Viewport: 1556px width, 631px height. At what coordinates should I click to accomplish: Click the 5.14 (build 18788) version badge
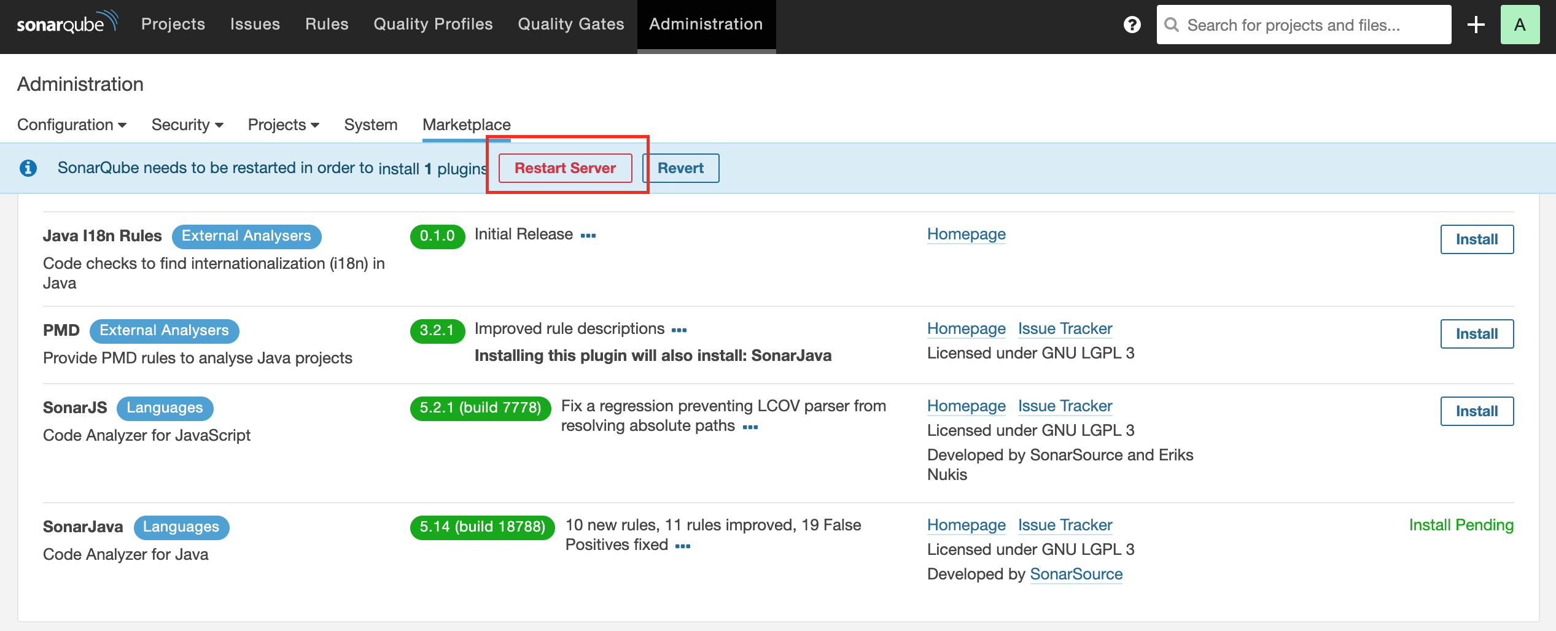[482, 527]
